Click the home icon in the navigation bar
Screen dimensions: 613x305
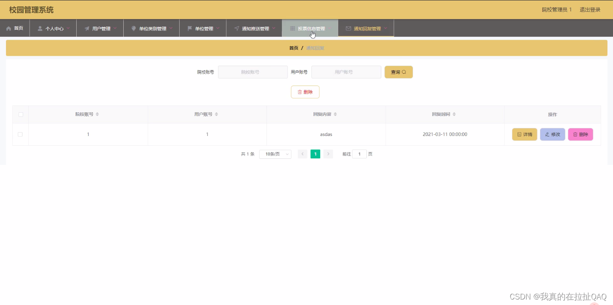pos(8,28)
